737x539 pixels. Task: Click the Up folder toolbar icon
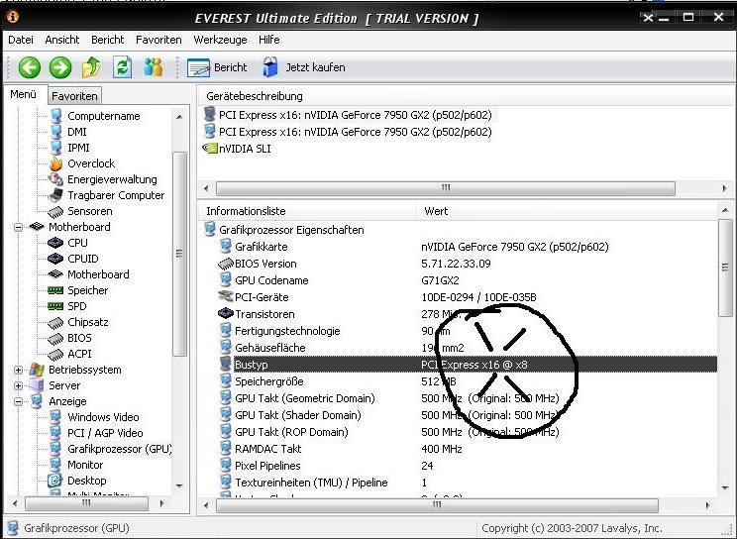click(x=91, y=67)
